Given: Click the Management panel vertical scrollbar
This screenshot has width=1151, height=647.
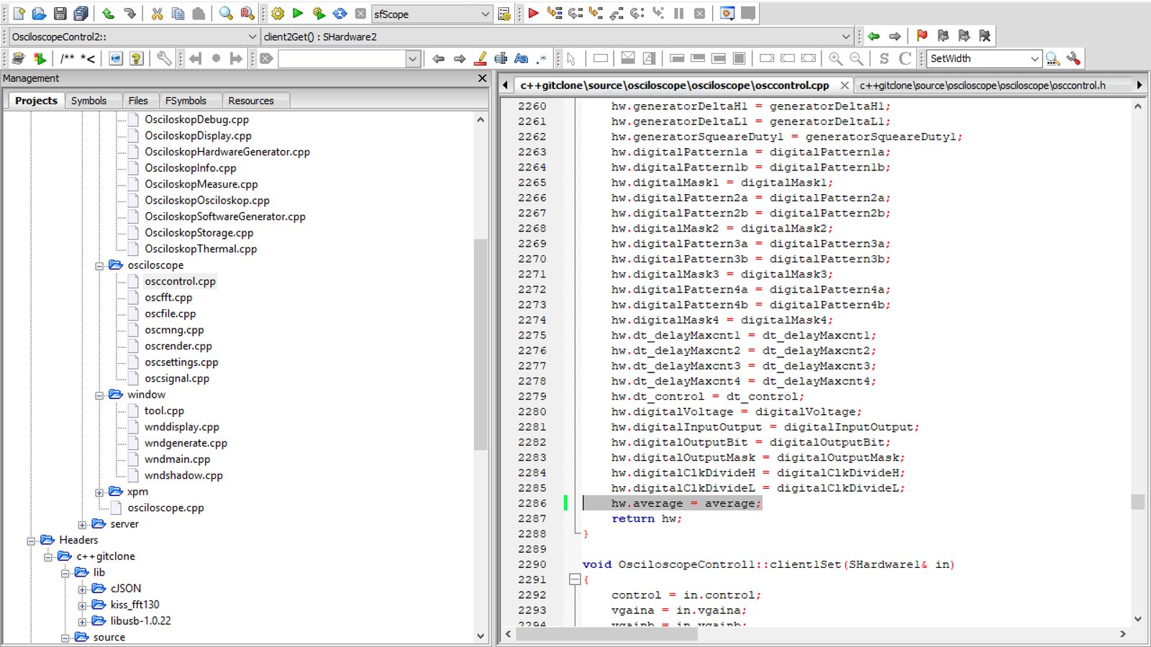Looking at the screenshot, I should pyautogui.click(x=481, y=345).
